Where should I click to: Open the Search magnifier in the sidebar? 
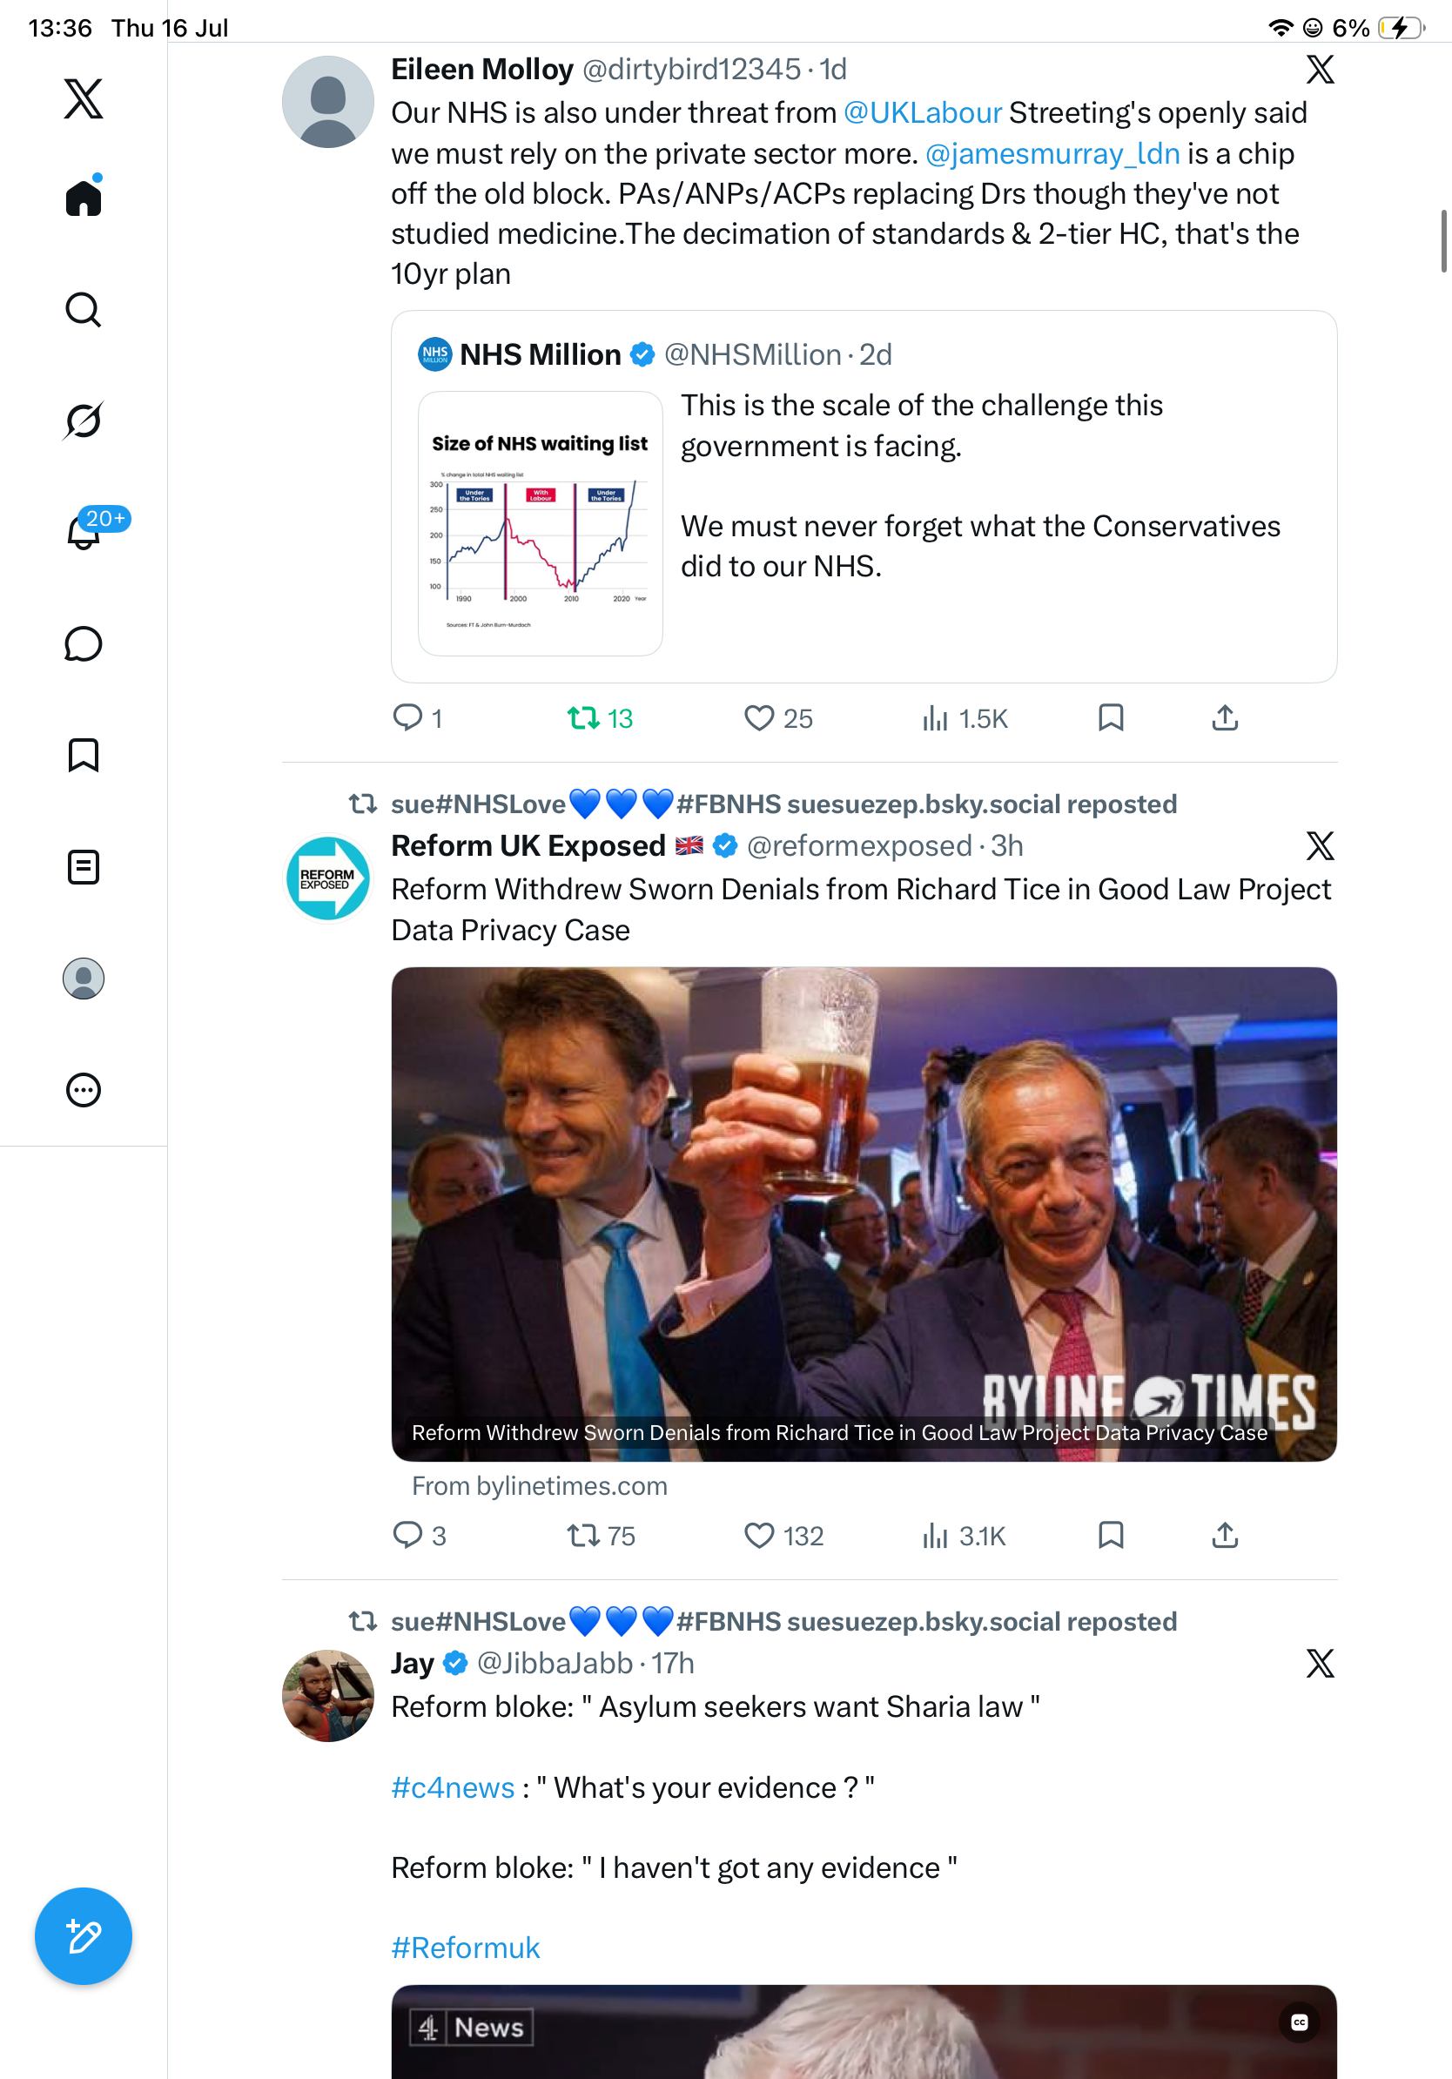click(84, 310)
